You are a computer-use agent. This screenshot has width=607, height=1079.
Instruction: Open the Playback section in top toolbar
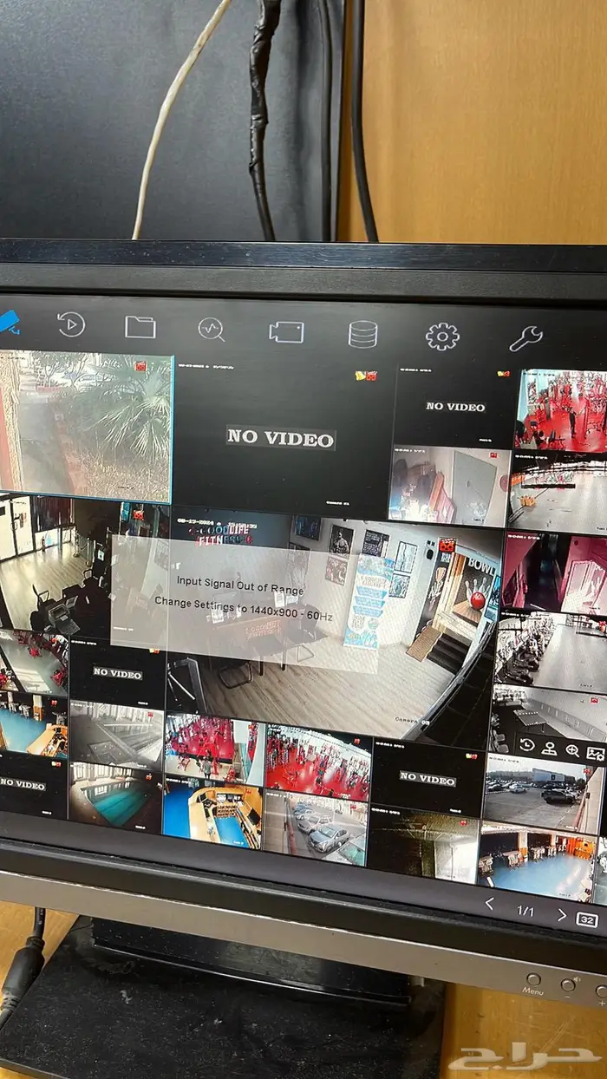[71, 324]
